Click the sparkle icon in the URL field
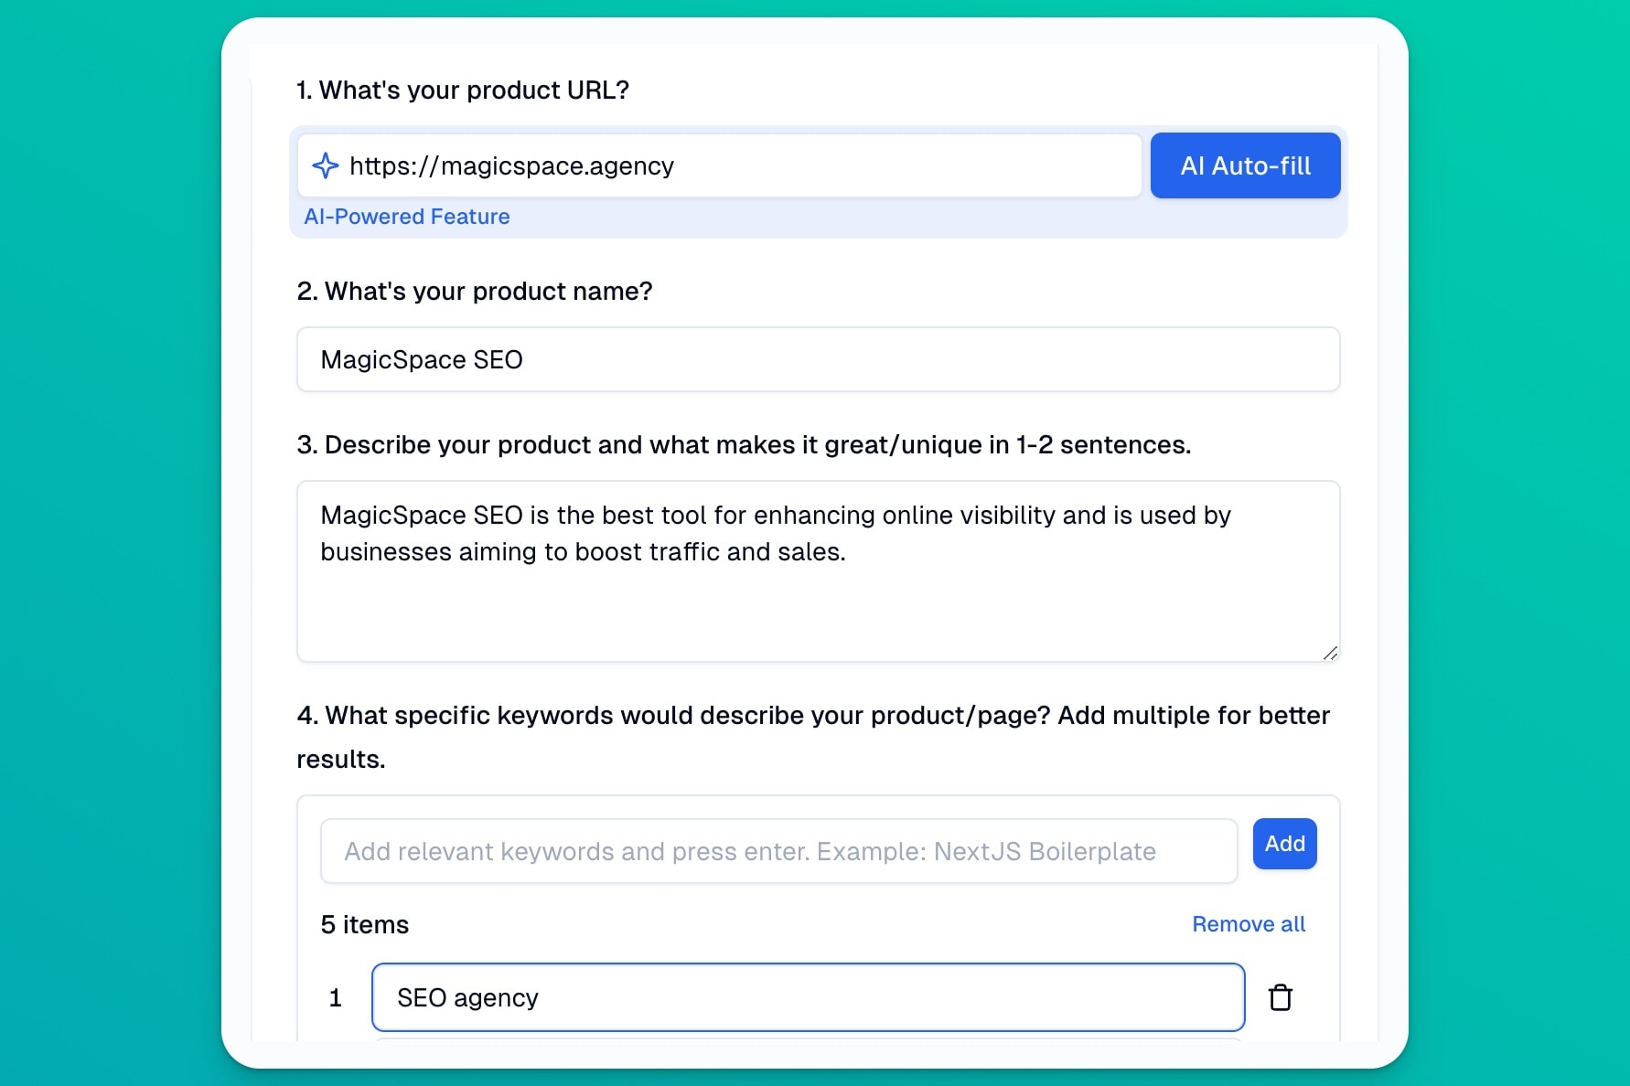This screenshot has height=1086, width=1630. [325, 165]
